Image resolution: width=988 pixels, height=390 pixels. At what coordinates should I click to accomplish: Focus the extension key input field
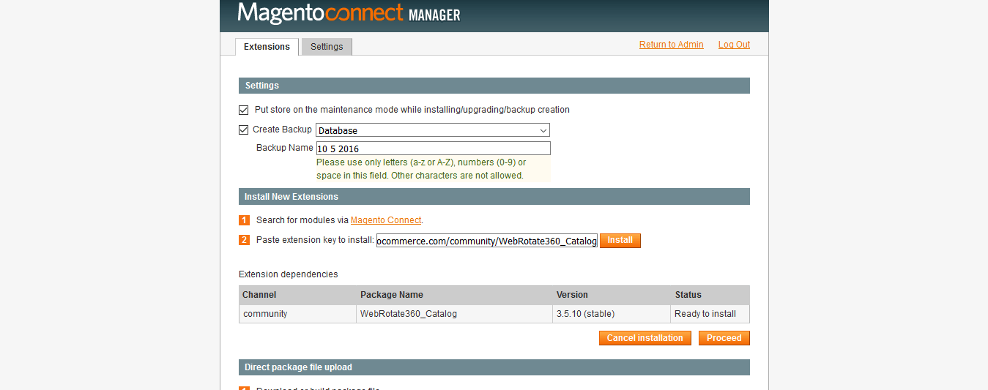tap(487, 241)
